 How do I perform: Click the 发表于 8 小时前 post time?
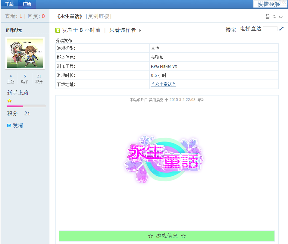[x=81, y=30]
